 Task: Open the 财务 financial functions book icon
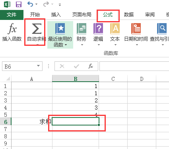82,29
